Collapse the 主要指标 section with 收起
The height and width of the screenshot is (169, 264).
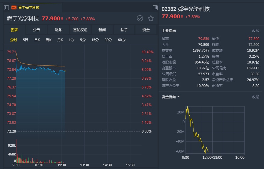coord(255,31)
